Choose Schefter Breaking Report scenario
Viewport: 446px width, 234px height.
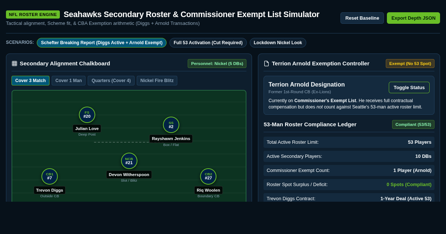coord(101,43)
